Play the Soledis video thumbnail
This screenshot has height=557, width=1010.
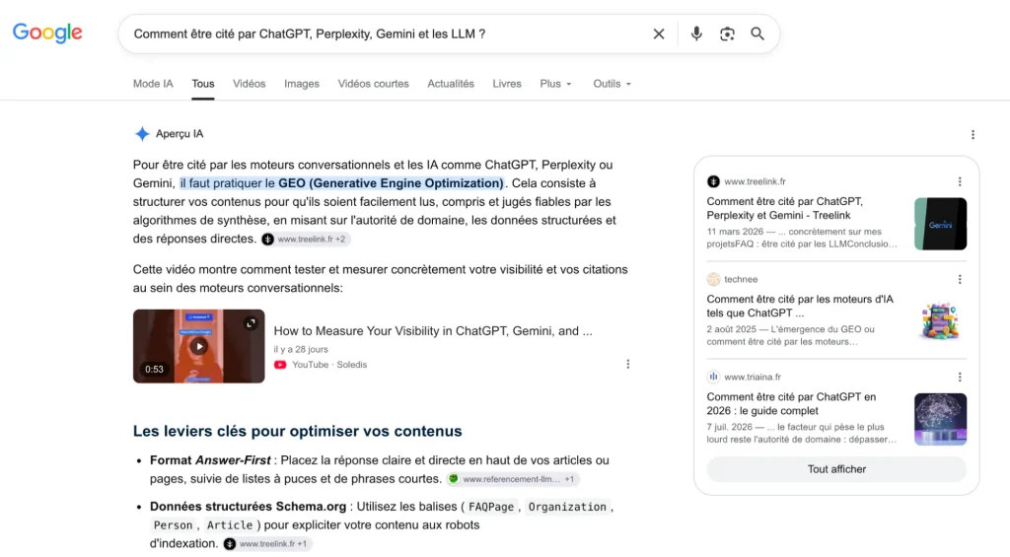[x=199, y=346]
